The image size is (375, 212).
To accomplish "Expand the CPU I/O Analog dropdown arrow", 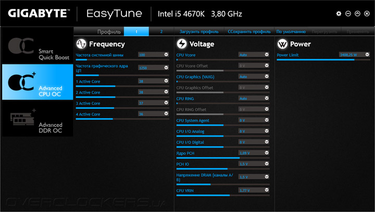I will tap(267, 131).
